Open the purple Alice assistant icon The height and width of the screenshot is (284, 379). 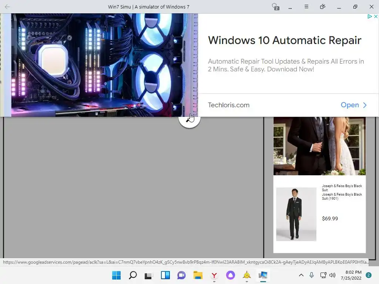(x=230, y=275)
